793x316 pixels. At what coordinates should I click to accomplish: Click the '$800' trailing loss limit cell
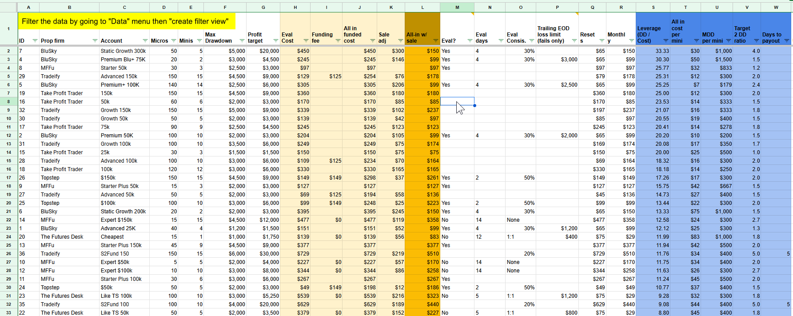pyautogui.click(x=557, y=312)
